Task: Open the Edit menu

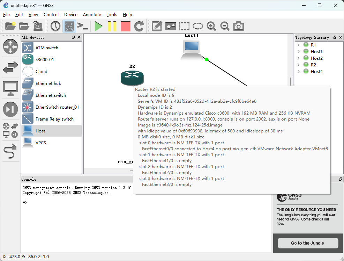Action: point(19,15)
